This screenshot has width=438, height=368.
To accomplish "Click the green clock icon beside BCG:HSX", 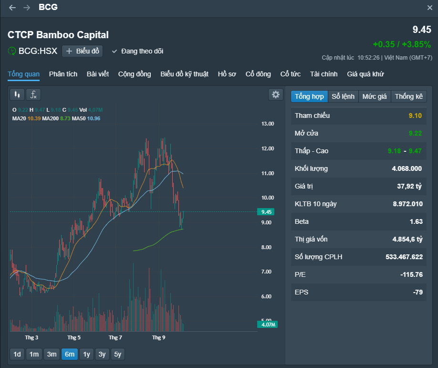I will click(x=12, y=51).
